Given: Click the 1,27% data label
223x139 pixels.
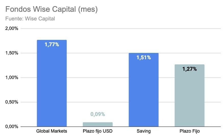Looking at the screenshot, I should click(x=190, y=69).
